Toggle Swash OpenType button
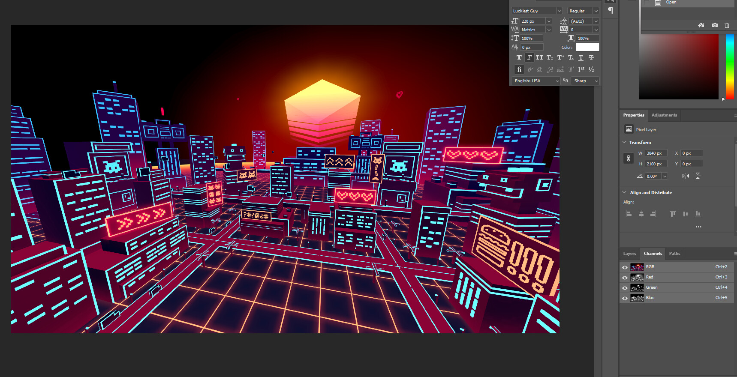This screenshot has height=377, width=737. pyautogui.click(x=550, y=69)
